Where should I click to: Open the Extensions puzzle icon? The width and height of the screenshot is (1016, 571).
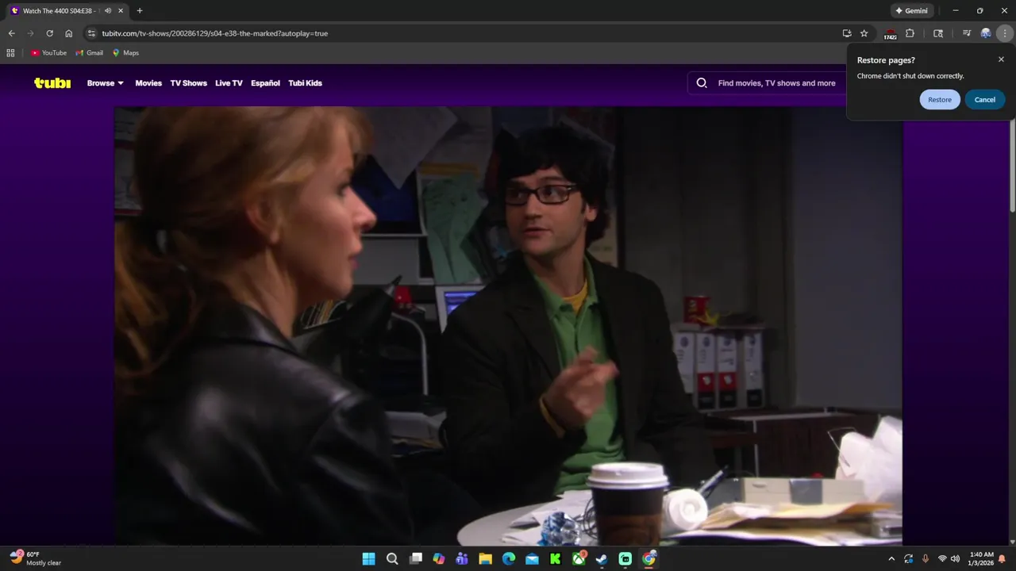[x=910, y=33]
